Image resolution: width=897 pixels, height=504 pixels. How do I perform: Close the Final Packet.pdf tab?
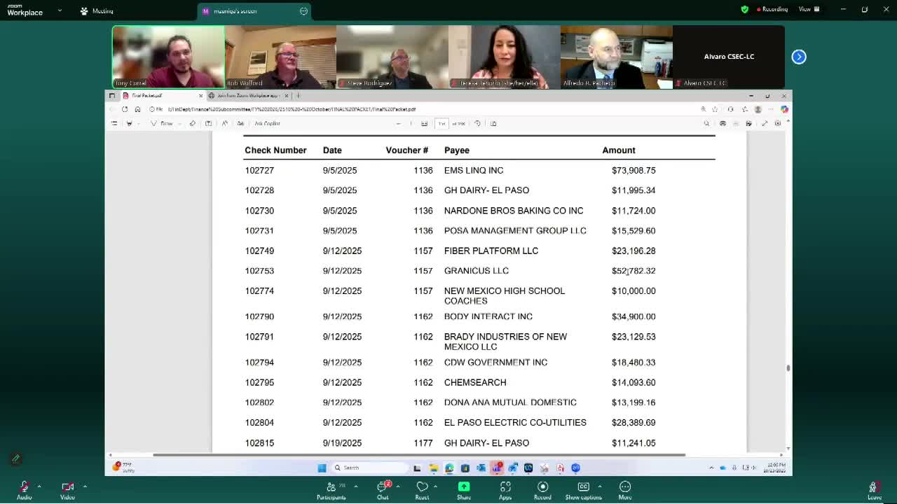click(200, 95)
